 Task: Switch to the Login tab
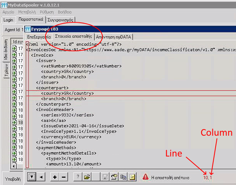(8, 20)
